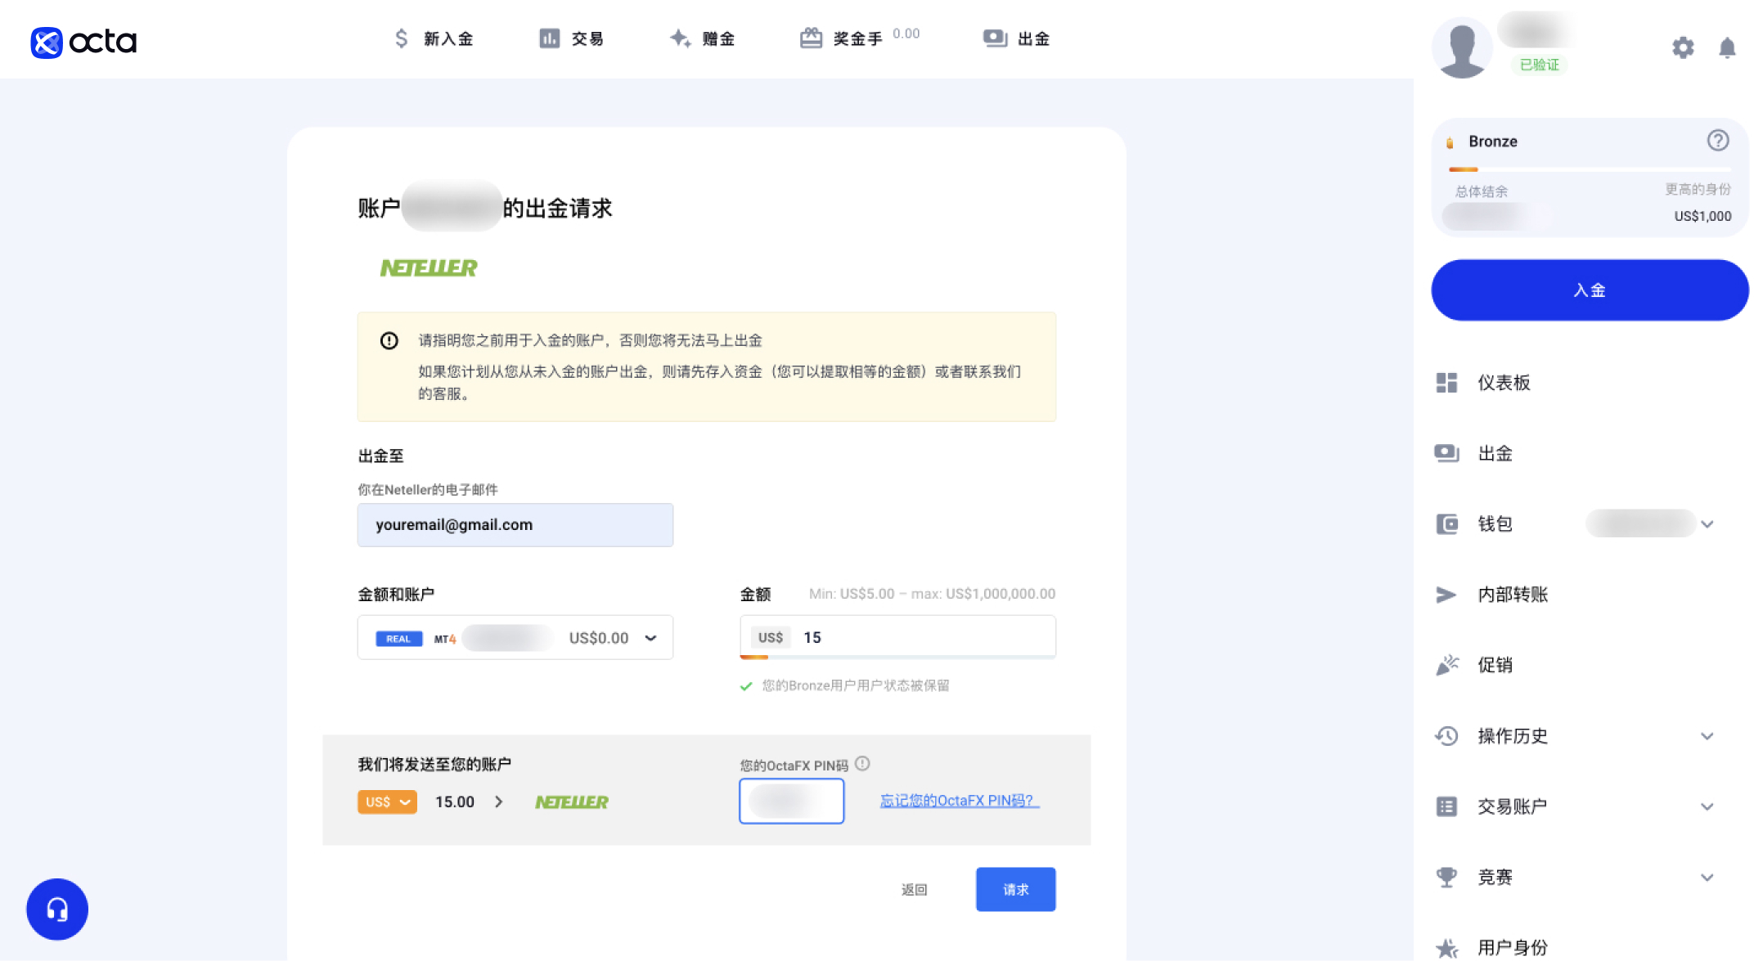Click the 已验证 verified badge
This screenshot has height=961, width=1754.
point(1540,65)
